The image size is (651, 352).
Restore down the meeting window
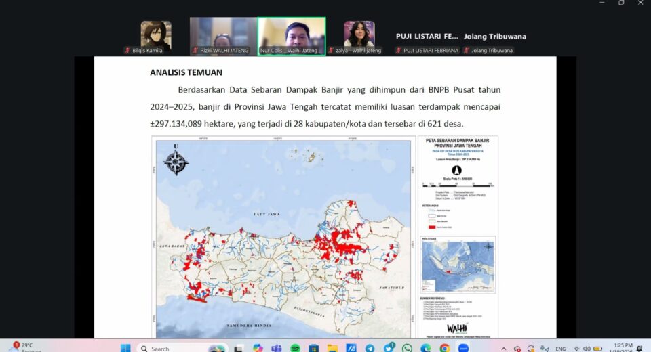(621, 3)
